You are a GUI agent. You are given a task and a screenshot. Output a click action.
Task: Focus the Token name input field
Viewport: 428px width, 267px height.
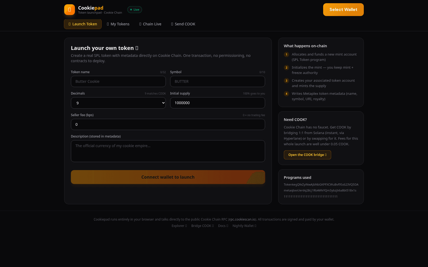[x=118, y=81]
